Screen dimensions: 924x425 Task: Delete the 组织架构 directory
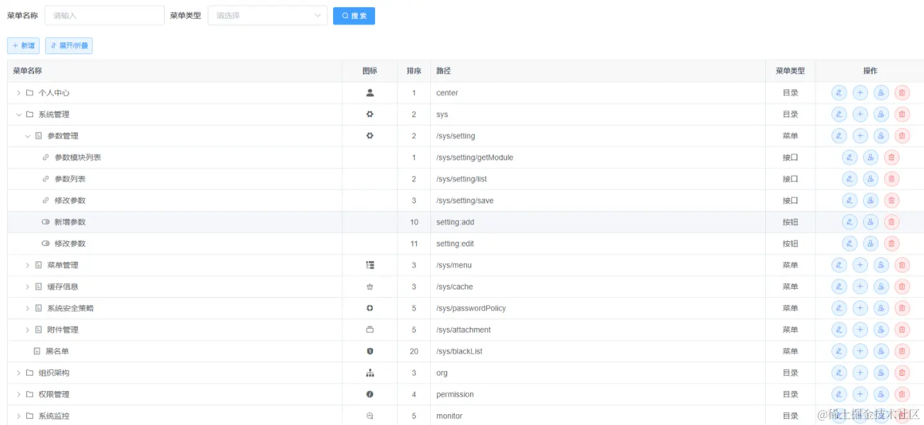pyautogui.click(x=902, y=373)
